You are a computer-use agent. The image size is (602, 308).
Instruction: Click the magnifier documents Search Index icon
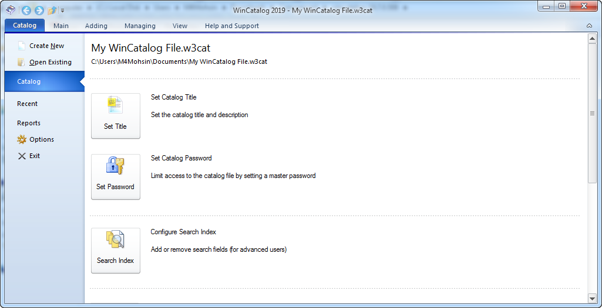[x=115, y=239]
